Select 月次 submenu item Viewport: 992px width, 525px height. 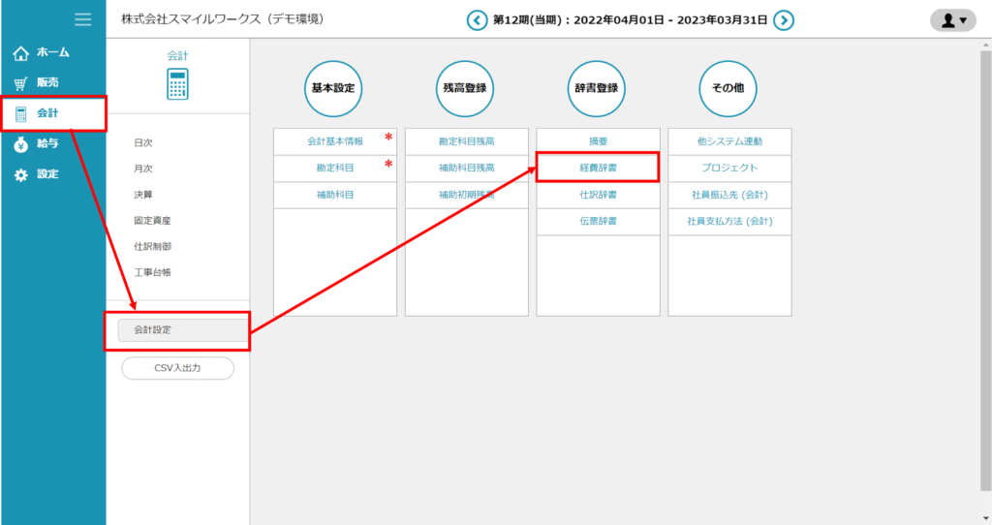coord(143,169)
